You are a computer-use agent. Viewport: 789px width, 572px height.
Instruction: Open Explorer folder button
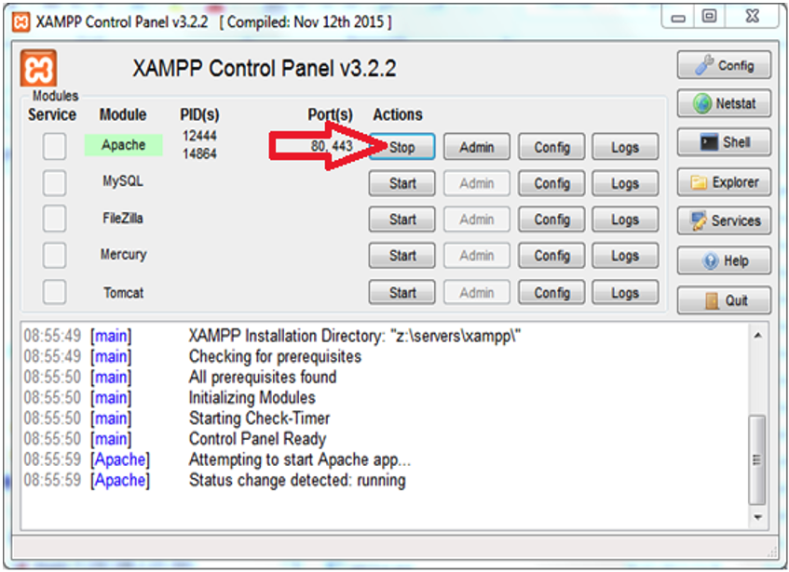pos(724,181)
